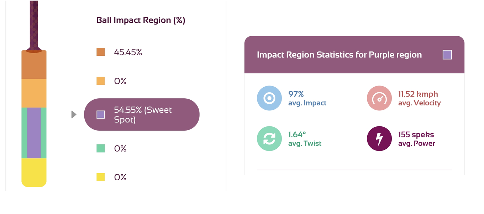Select the dark orange top bat region
The width and height of the screenshot is (484, 214).
tap(34, 65)
